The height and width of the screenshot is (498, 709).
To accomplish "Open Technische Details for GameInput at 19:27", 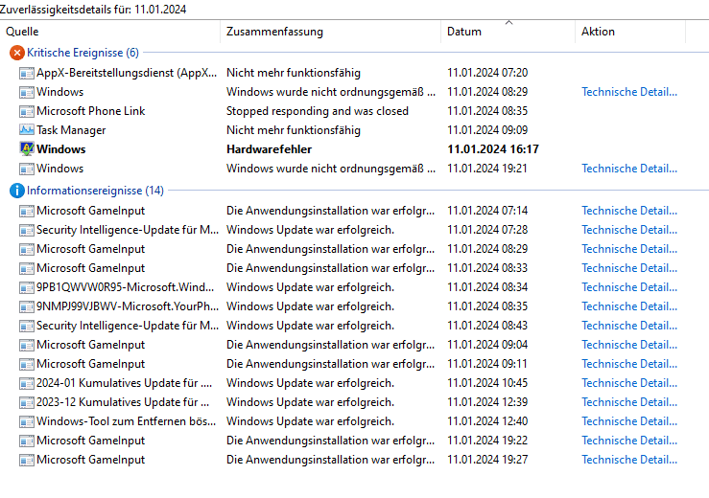I will click(629, 460).
